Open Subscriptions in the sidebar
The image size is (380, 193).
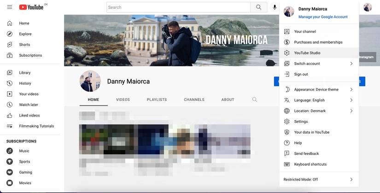pos(30,55)
